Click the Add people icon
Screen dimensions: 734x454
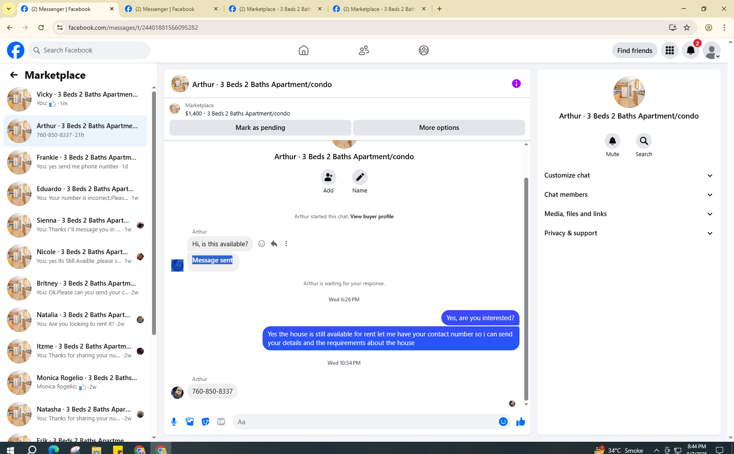pyautogui.click(x=329, y=177)
